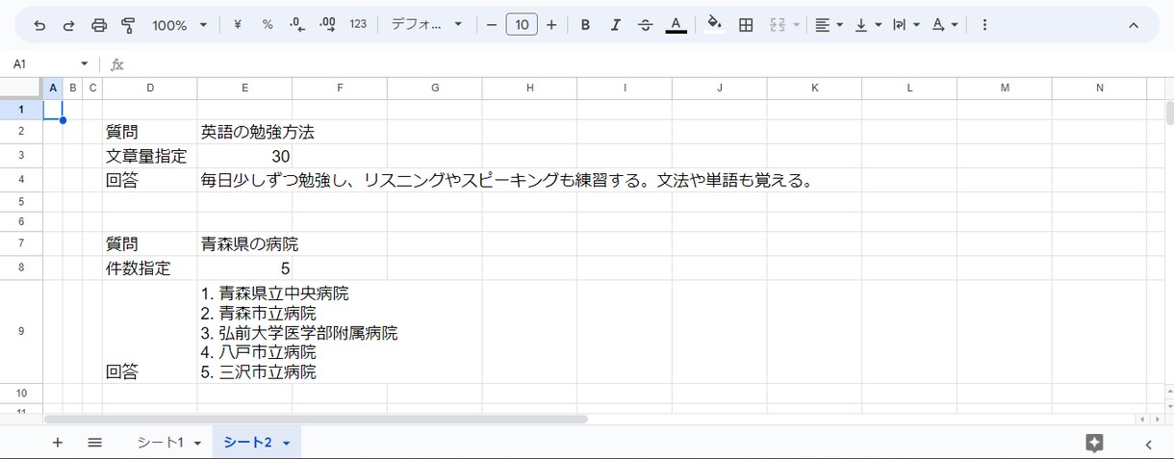
Task: Open the デフォ... font dropdown
Action: 426,25
